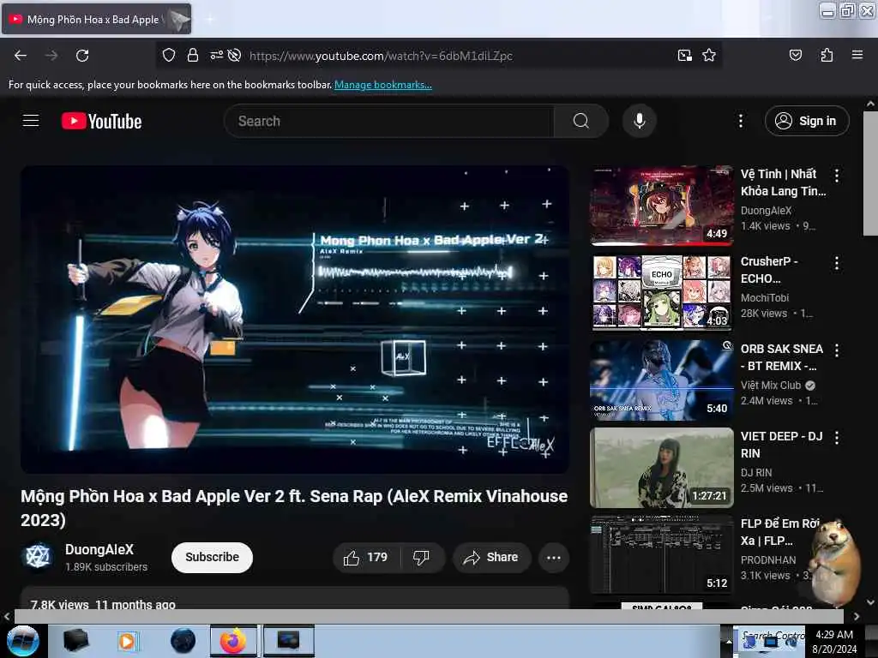Open the CrusherP ECHO video thumbnail

click(661, 293)
